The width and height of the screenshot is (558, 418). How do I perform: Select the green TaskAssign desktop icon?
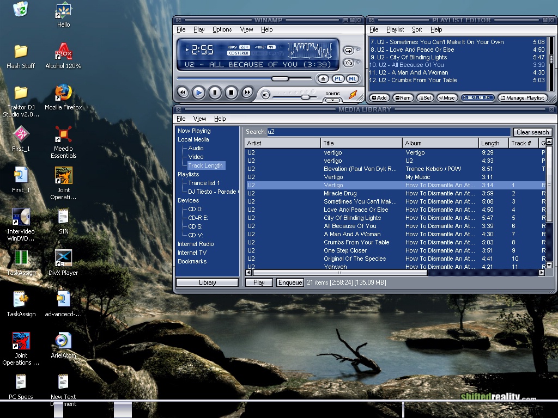(x=21, y=263)
